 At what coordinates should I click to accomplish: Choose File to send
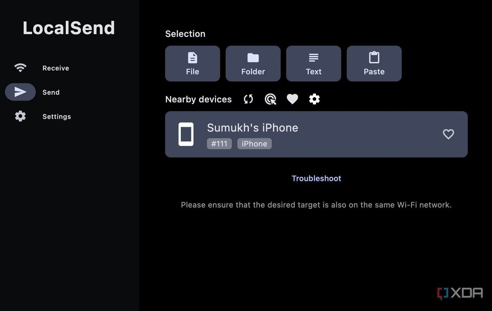(x=193, y=64)
